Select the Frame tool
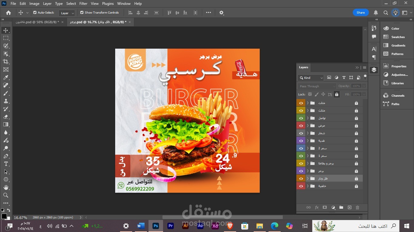 coord(6,69)
